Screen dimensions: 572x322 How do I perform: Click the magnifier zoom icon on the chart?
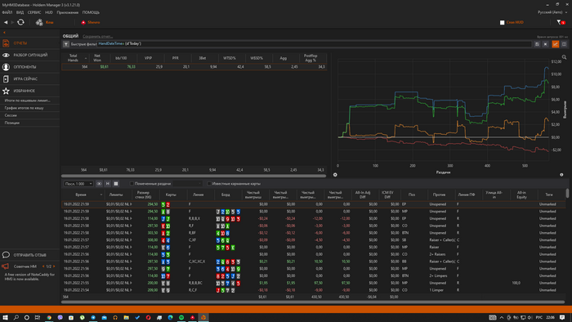coord(564,57)
